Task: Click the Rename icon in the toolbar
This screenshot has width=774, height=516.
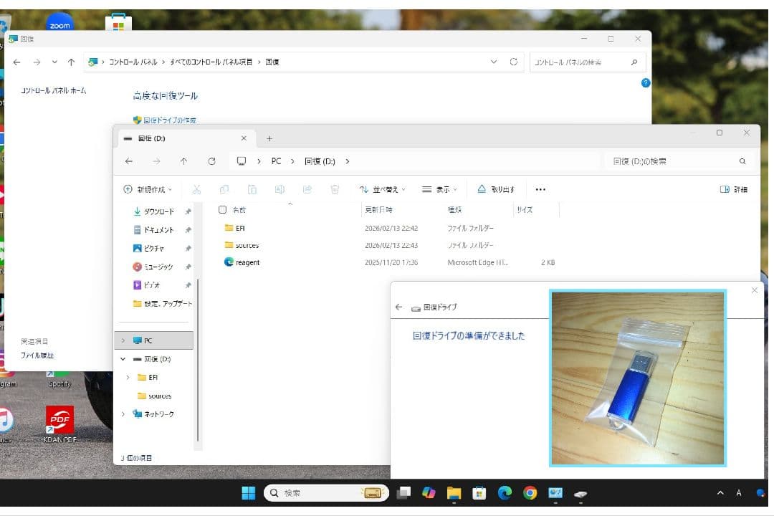Action: tap(279, 189)
